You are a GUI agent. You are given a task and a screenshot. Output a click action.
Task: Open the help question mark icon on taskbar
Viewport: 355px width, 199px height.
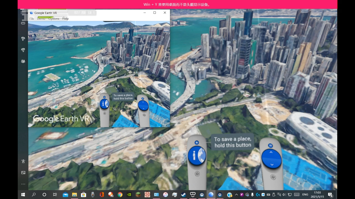(x=229, y=195)
